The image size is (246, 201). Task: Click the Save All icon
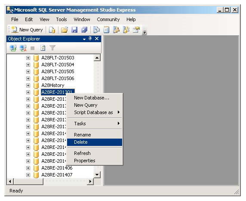(84, 30)
